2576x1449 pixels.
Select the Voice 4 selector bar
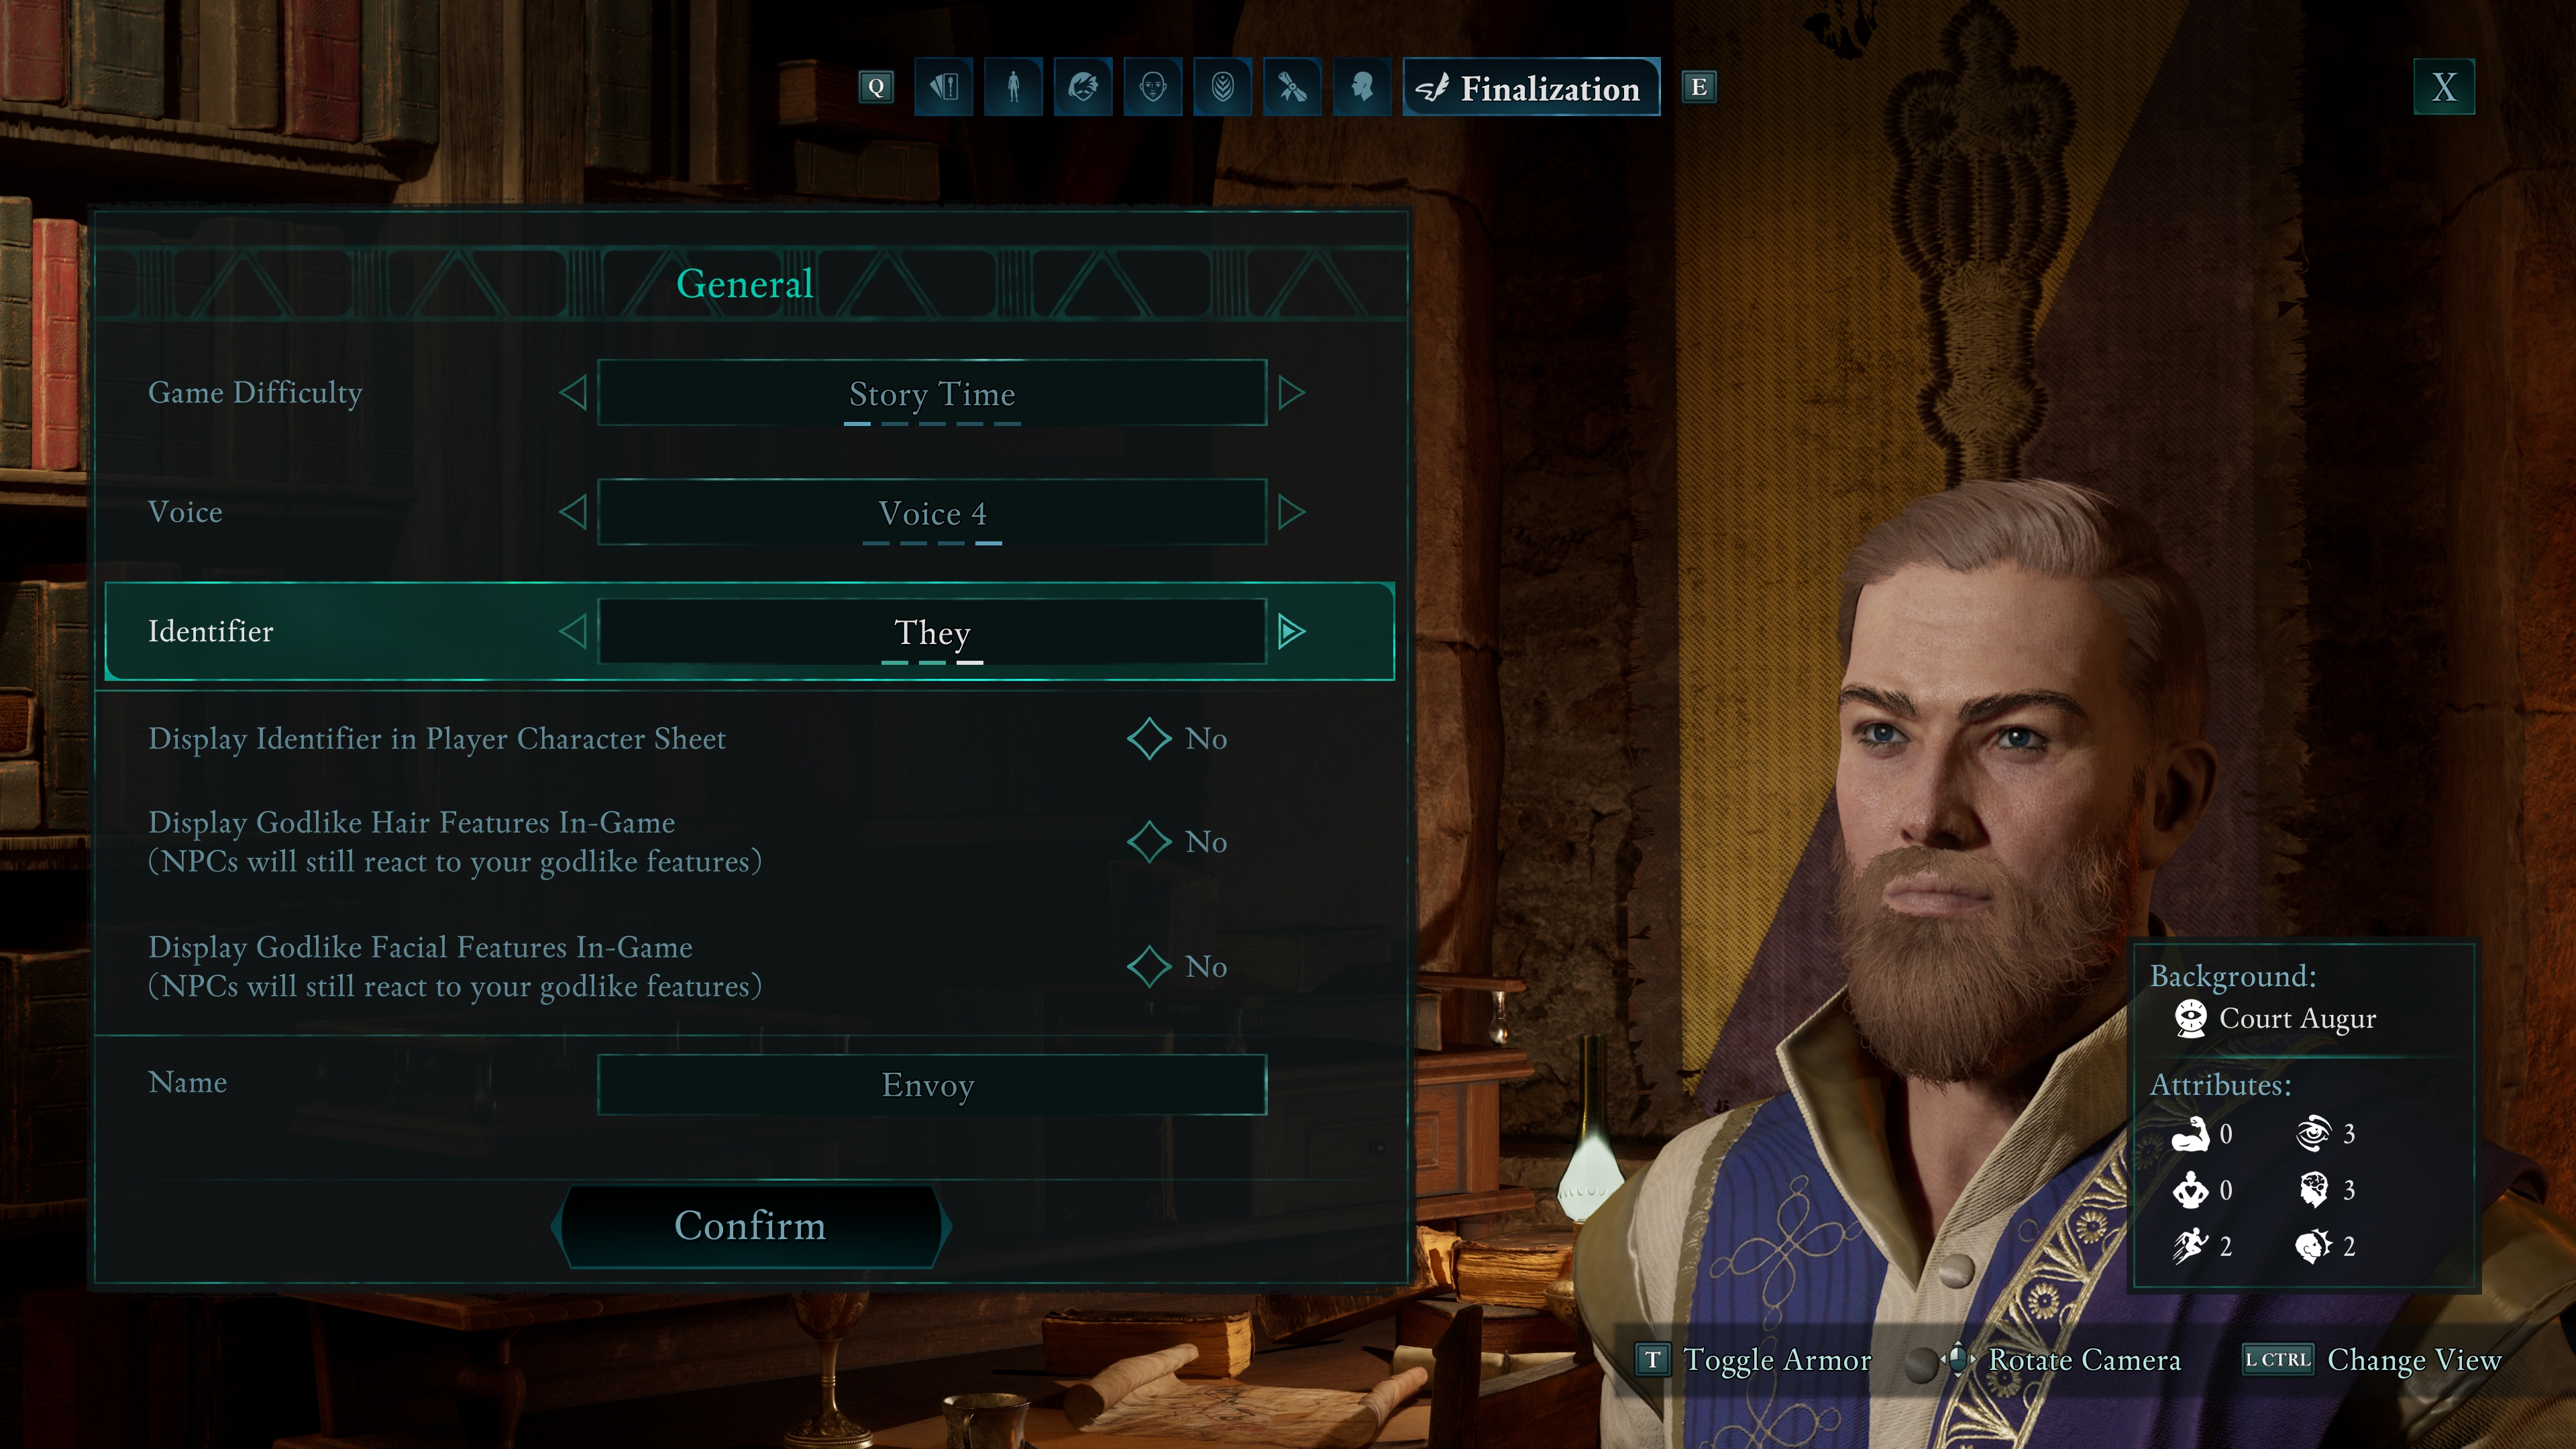pyautogui.click(x=932, y=513)
